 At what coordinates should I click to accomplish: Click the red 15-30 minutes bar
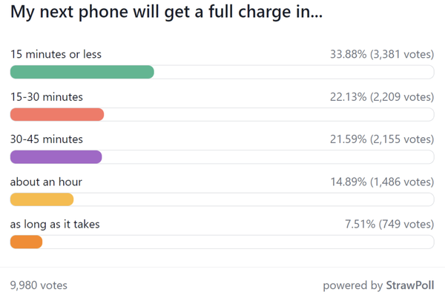tap(57, 115)
